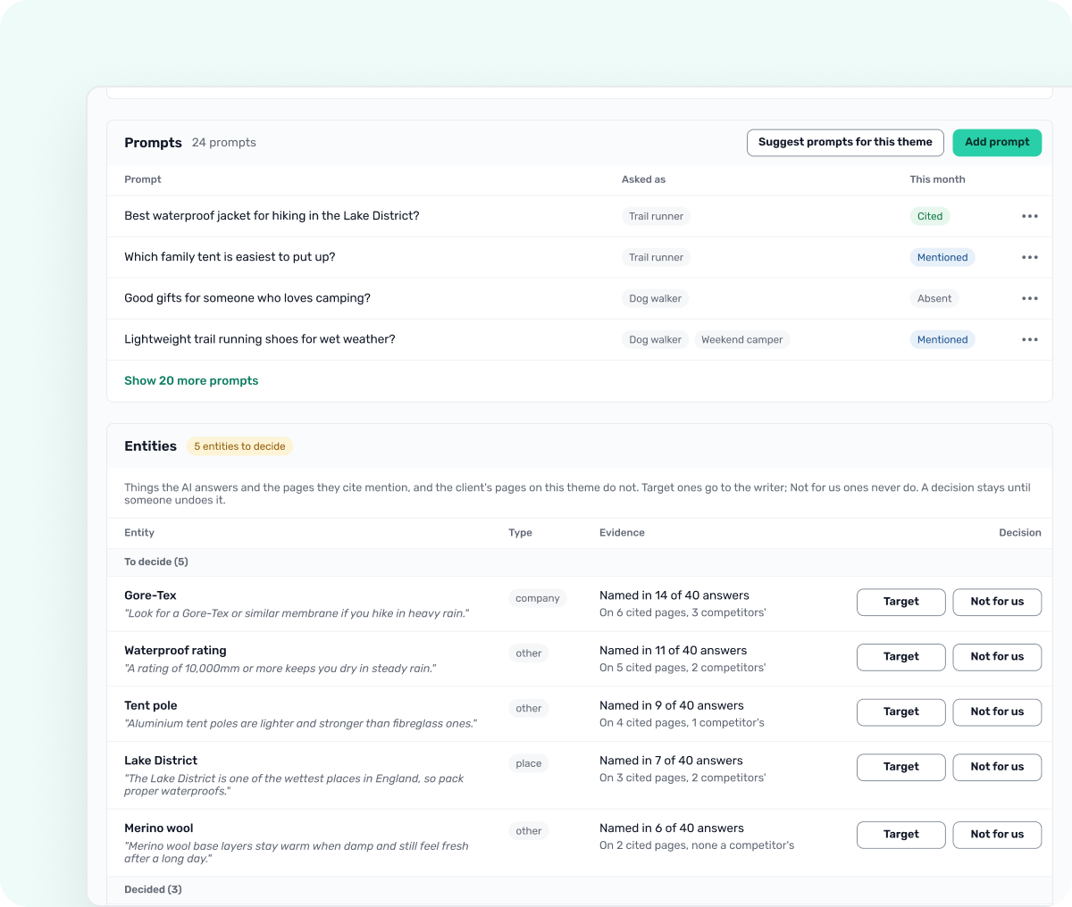Viewport: 1072px width, 907px height.
Task: Click Trail runner tag on jacket prompt
Action: 656,216
